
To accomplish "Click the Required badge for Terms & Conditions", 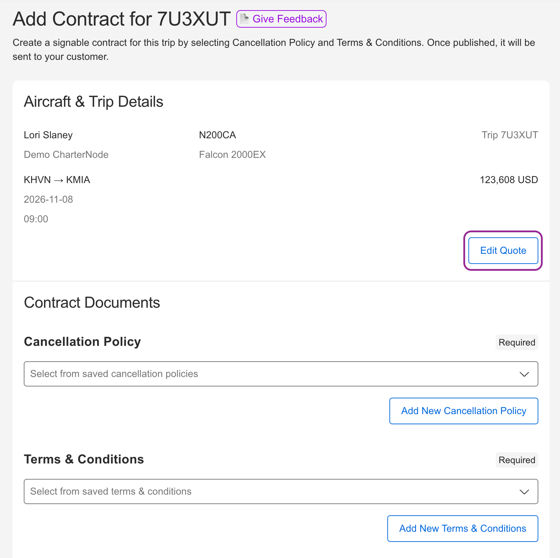I will pyautogui.click(x=517, y=460).
